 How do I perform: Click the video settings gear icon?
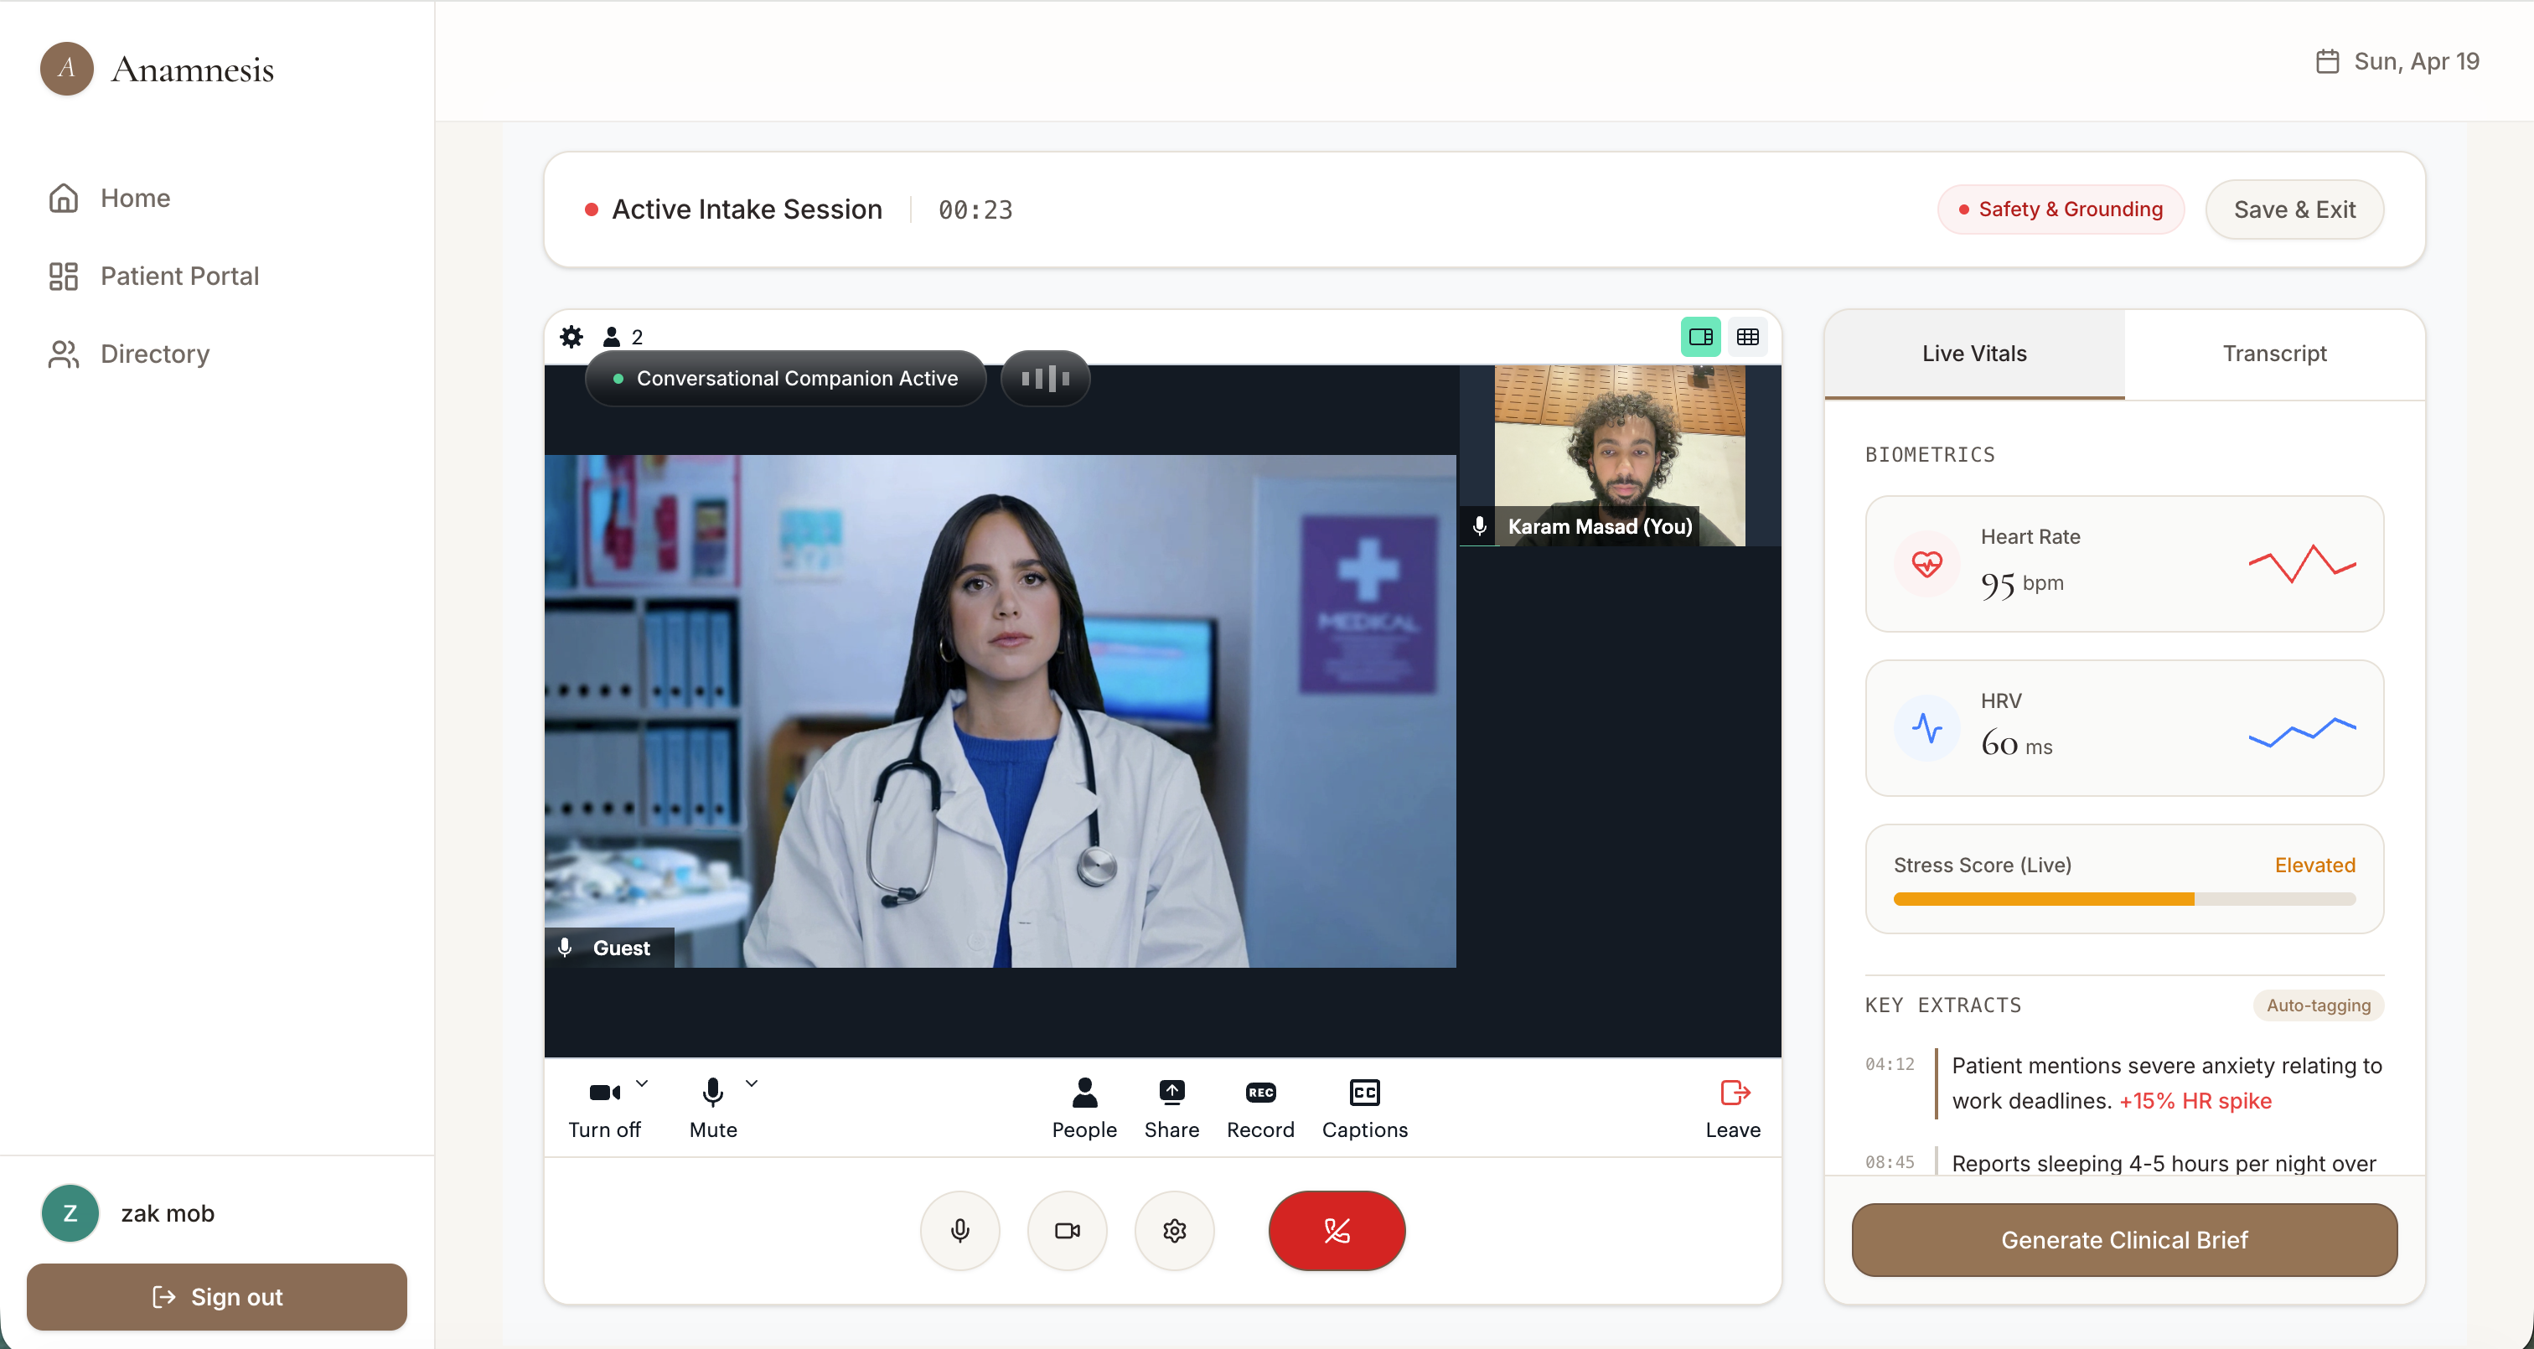tap(571, 337)
